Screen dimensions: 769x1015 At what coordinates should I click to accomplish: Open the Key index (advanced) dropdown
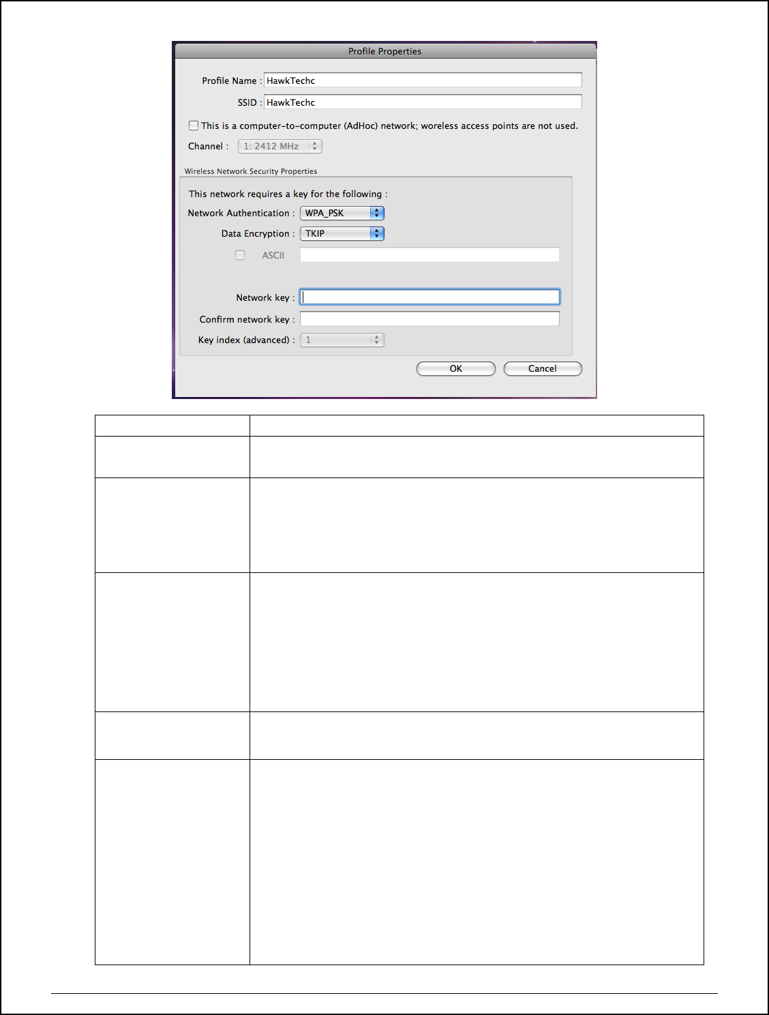342,340
